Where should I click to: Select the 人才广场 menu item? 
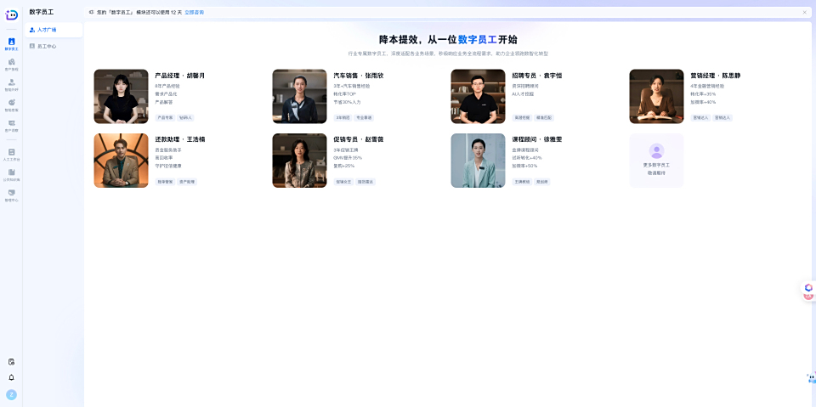pos(53,30)
